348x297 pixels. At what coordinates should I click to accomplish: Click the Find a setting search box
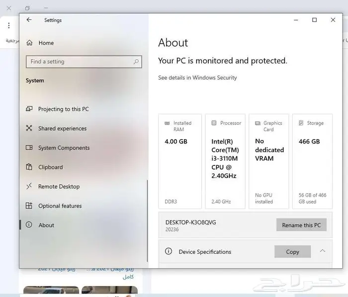80,62
